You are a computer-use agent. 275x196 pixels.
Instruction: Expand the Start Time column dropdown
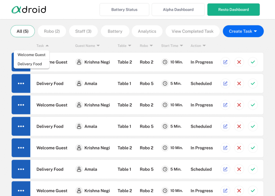click(182, 46)
